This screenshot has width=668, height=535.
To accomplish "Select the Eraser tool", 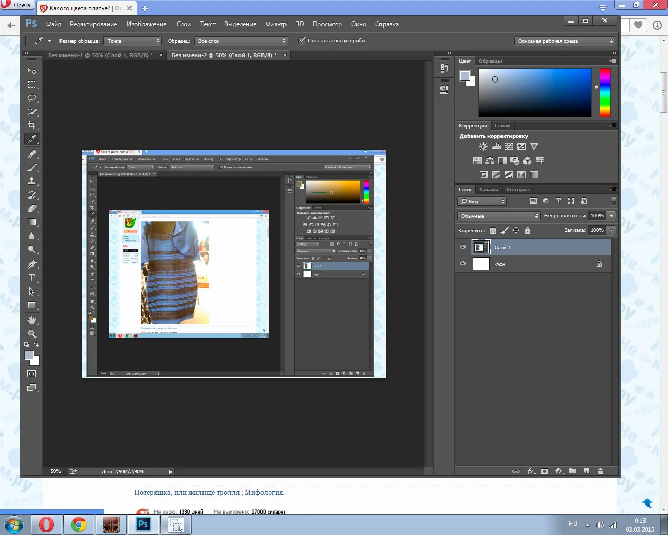I will [x=32, y=208].
